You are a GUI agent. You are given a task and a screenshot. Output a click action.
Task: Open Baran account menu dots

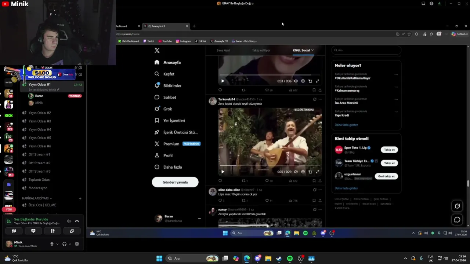click(199, 219)
